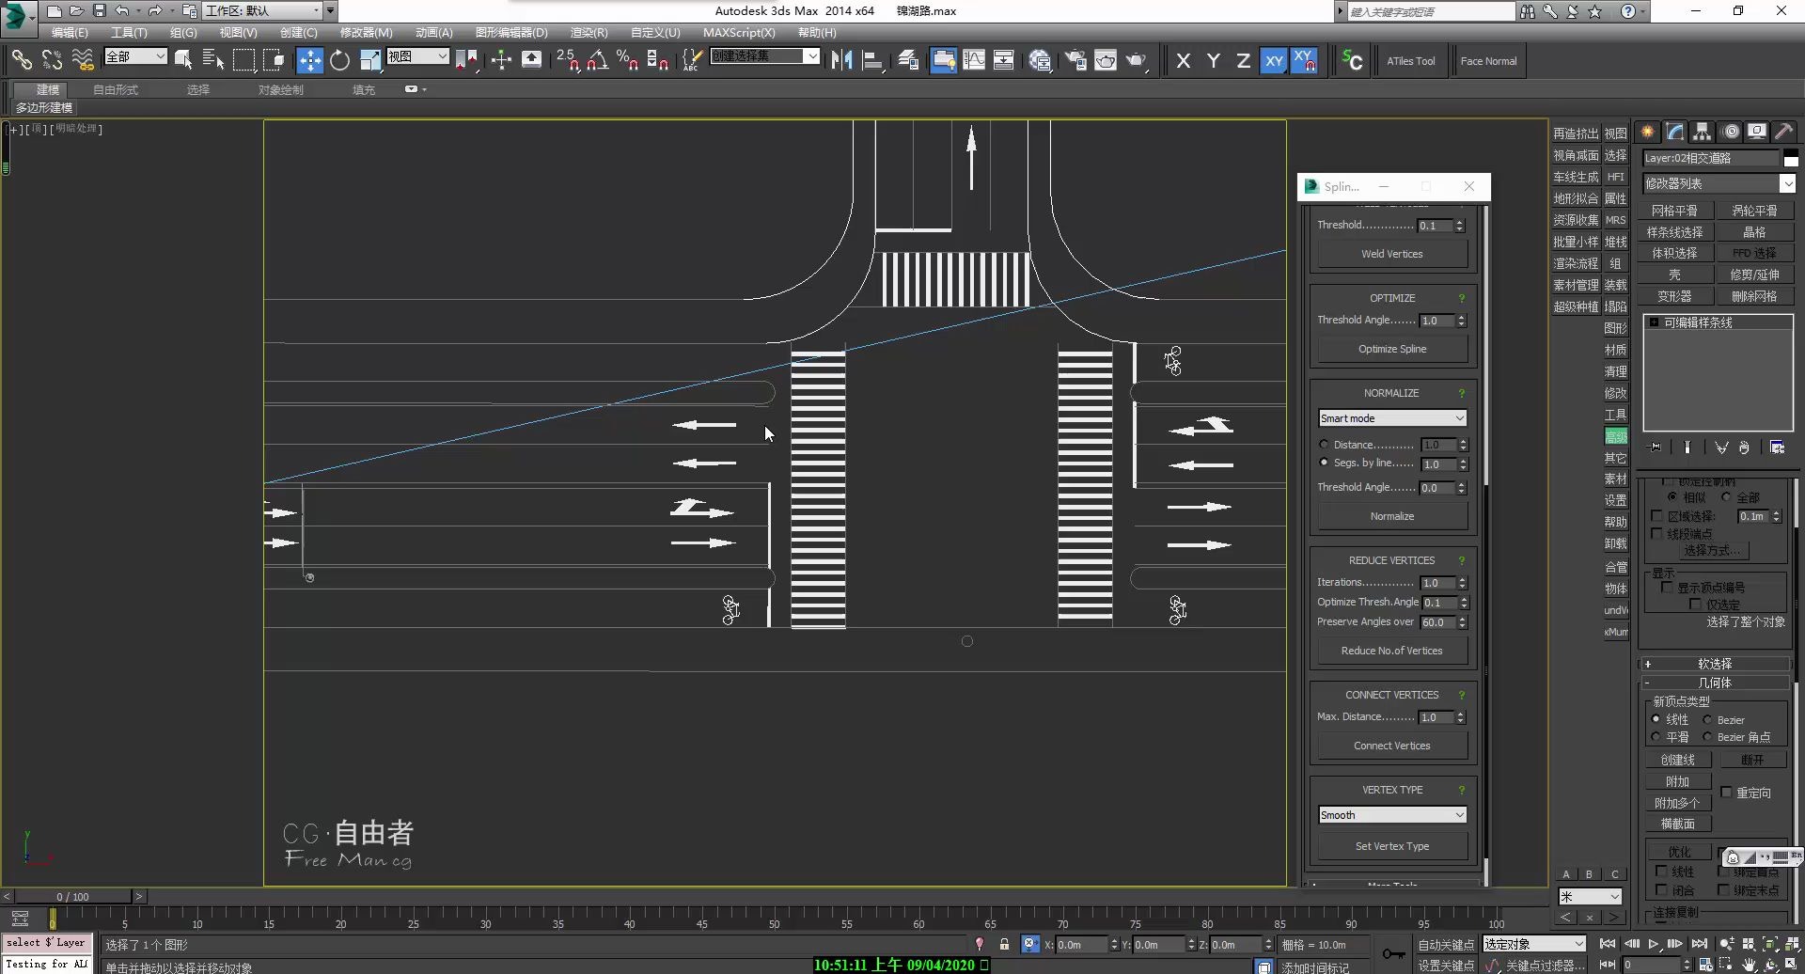Viewport: 1805px width, 974px height.
Task: Switch to the 自由形式 ribbon tab
Action: pyautogui.click(x=115, y=89)
